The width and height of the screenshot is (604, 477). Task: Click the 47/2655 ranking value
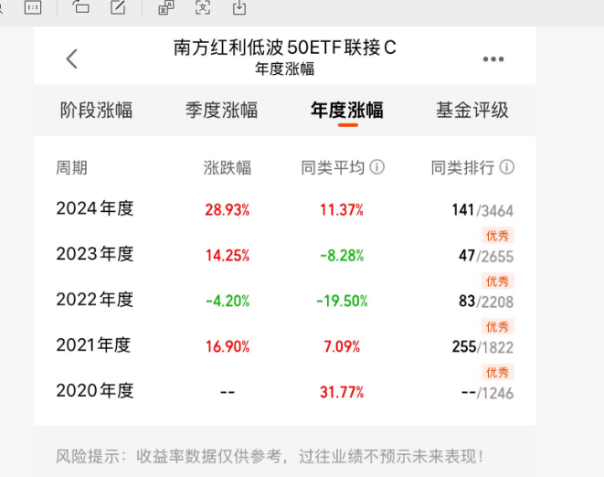point(486,256)
